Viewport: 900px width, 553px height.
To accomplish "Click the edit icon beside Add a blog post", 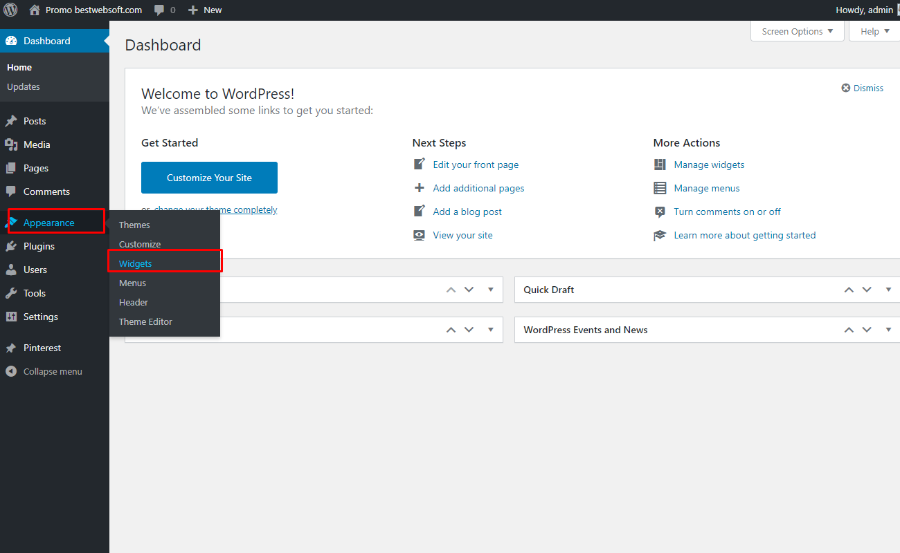I will 419,212.
